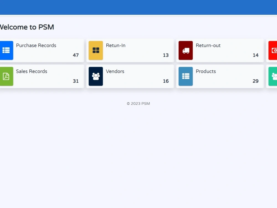
Task: Click the Retun-In count 13
Action: click(x=166, y=55)
